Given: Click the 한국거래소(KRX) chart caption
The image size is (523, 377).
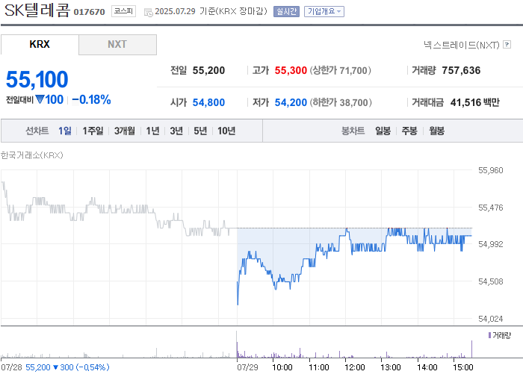Looking at the screenshot, I should [31, 155].
